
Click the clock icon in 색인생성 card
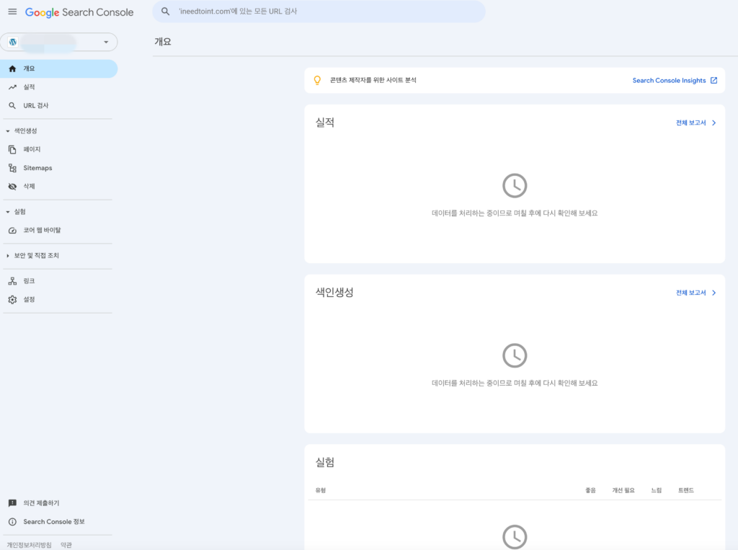515,355
